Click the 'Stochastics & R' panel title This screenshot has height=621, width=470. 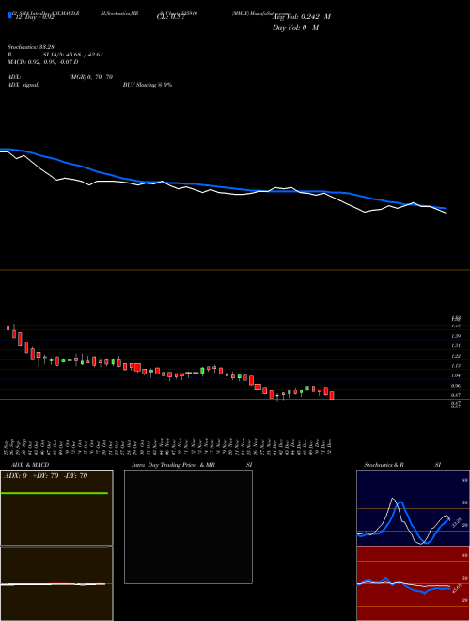pyautogui.click(x=384, y=465)
